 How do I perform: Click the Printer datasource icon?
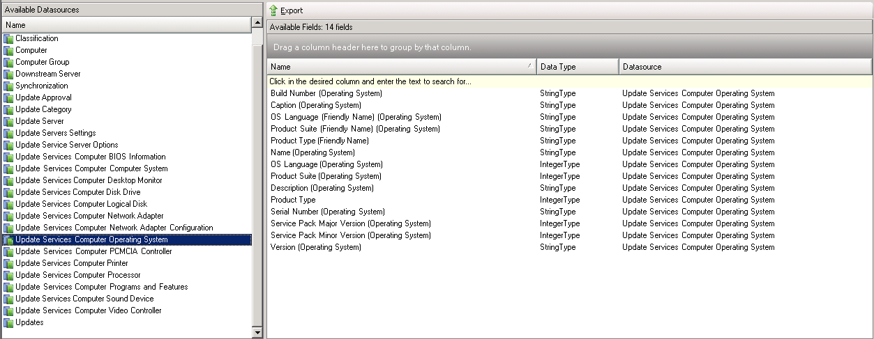point(8,264)
